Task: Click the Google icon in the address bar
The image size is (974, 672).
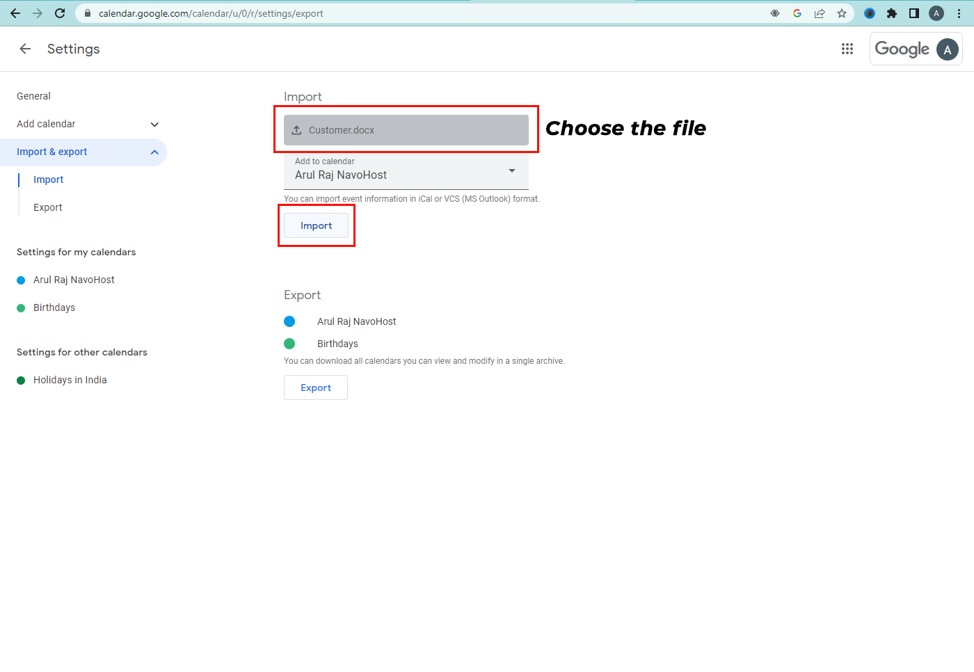Action: pos(797,13)
